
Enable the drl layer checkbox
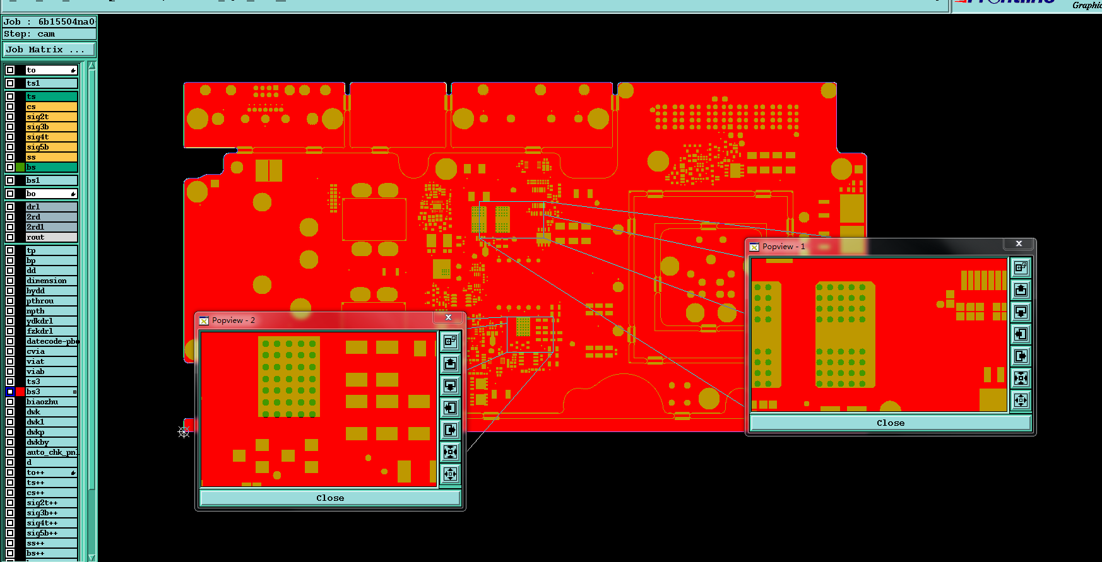tap(10, 207)
